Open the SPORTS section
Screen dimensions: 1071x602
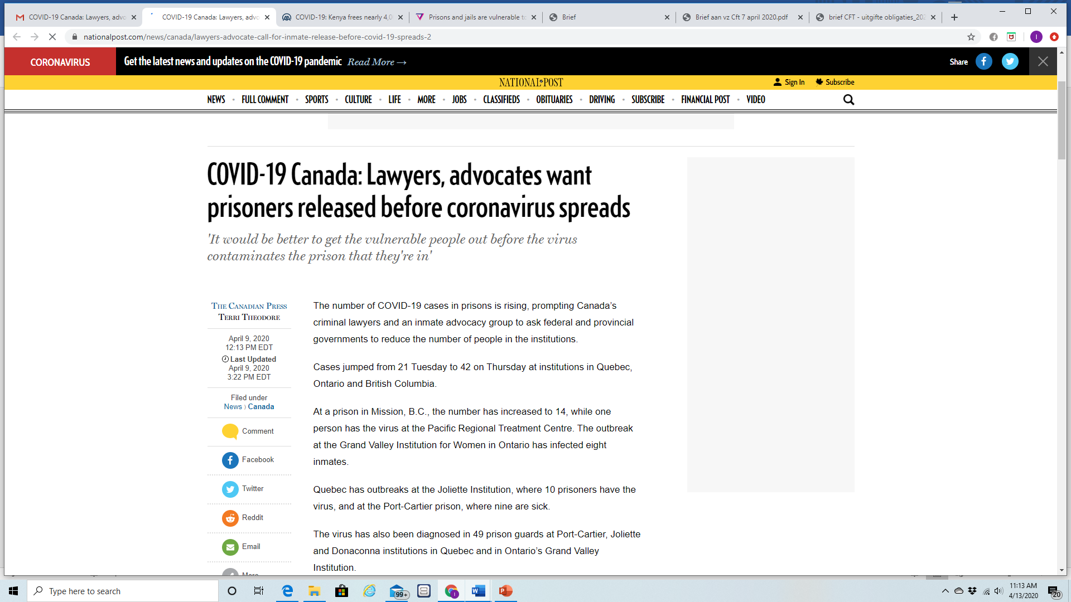(x=316, y=100)
